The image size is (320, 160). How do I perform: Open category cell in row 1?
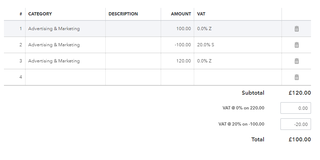tap(65, 29)
